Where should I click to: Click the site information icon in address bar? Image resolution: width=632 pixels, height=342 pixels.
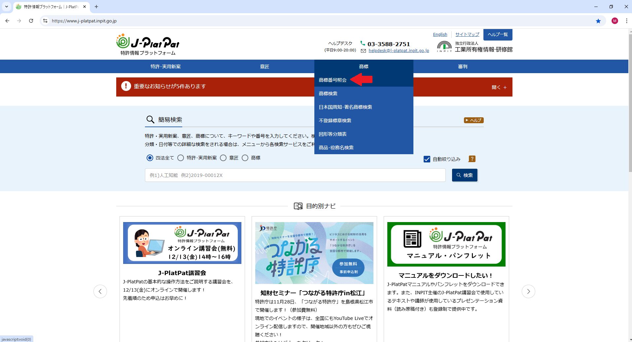[x=45, y=21]
